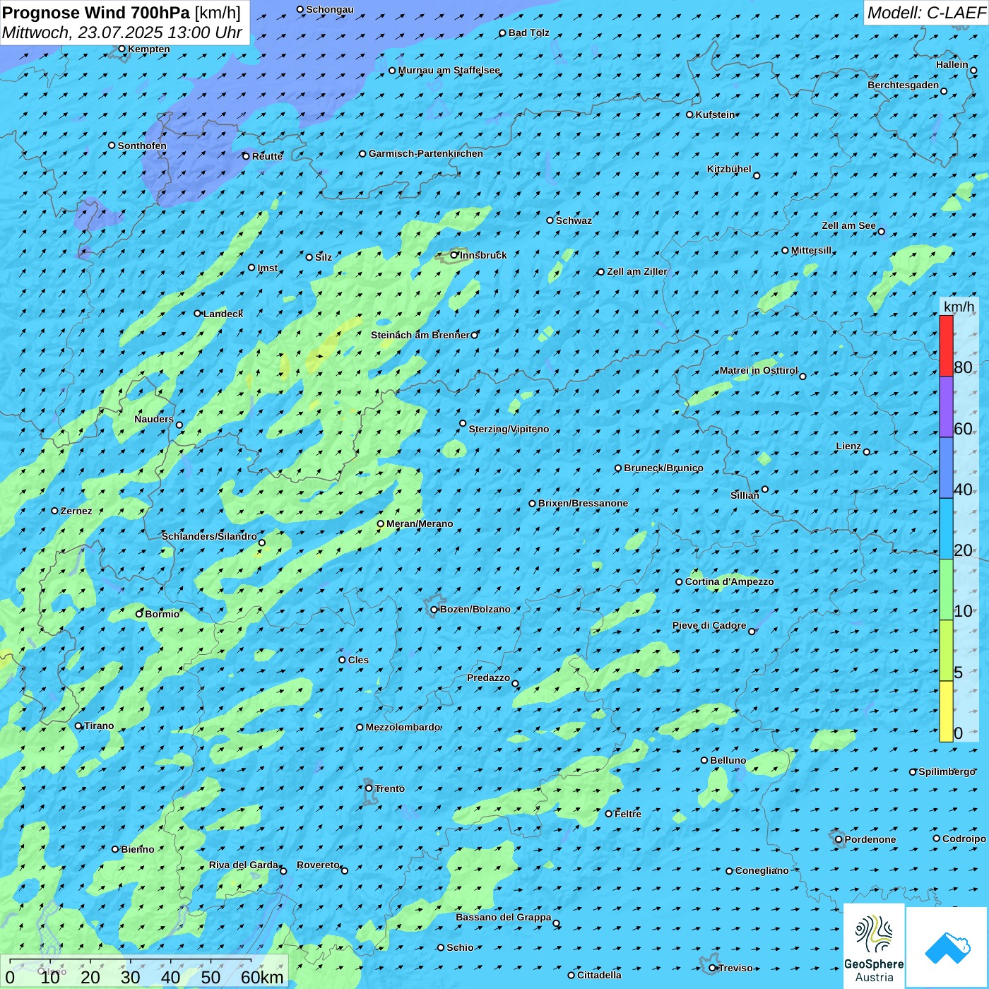The width and height of the screenshot is (989, 989).
Task: Click the Imst label
Action: click(x=268, y=268)
